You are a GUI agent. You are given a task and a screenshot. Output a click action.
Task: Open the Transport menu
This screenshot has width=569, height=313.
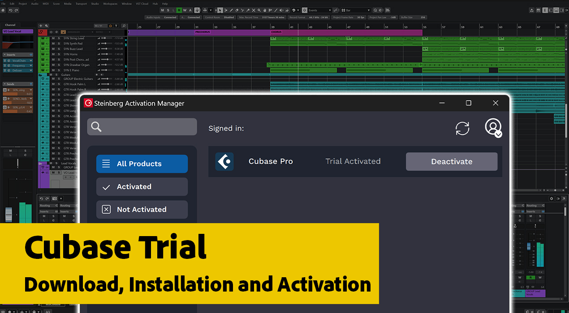(81, 4)
